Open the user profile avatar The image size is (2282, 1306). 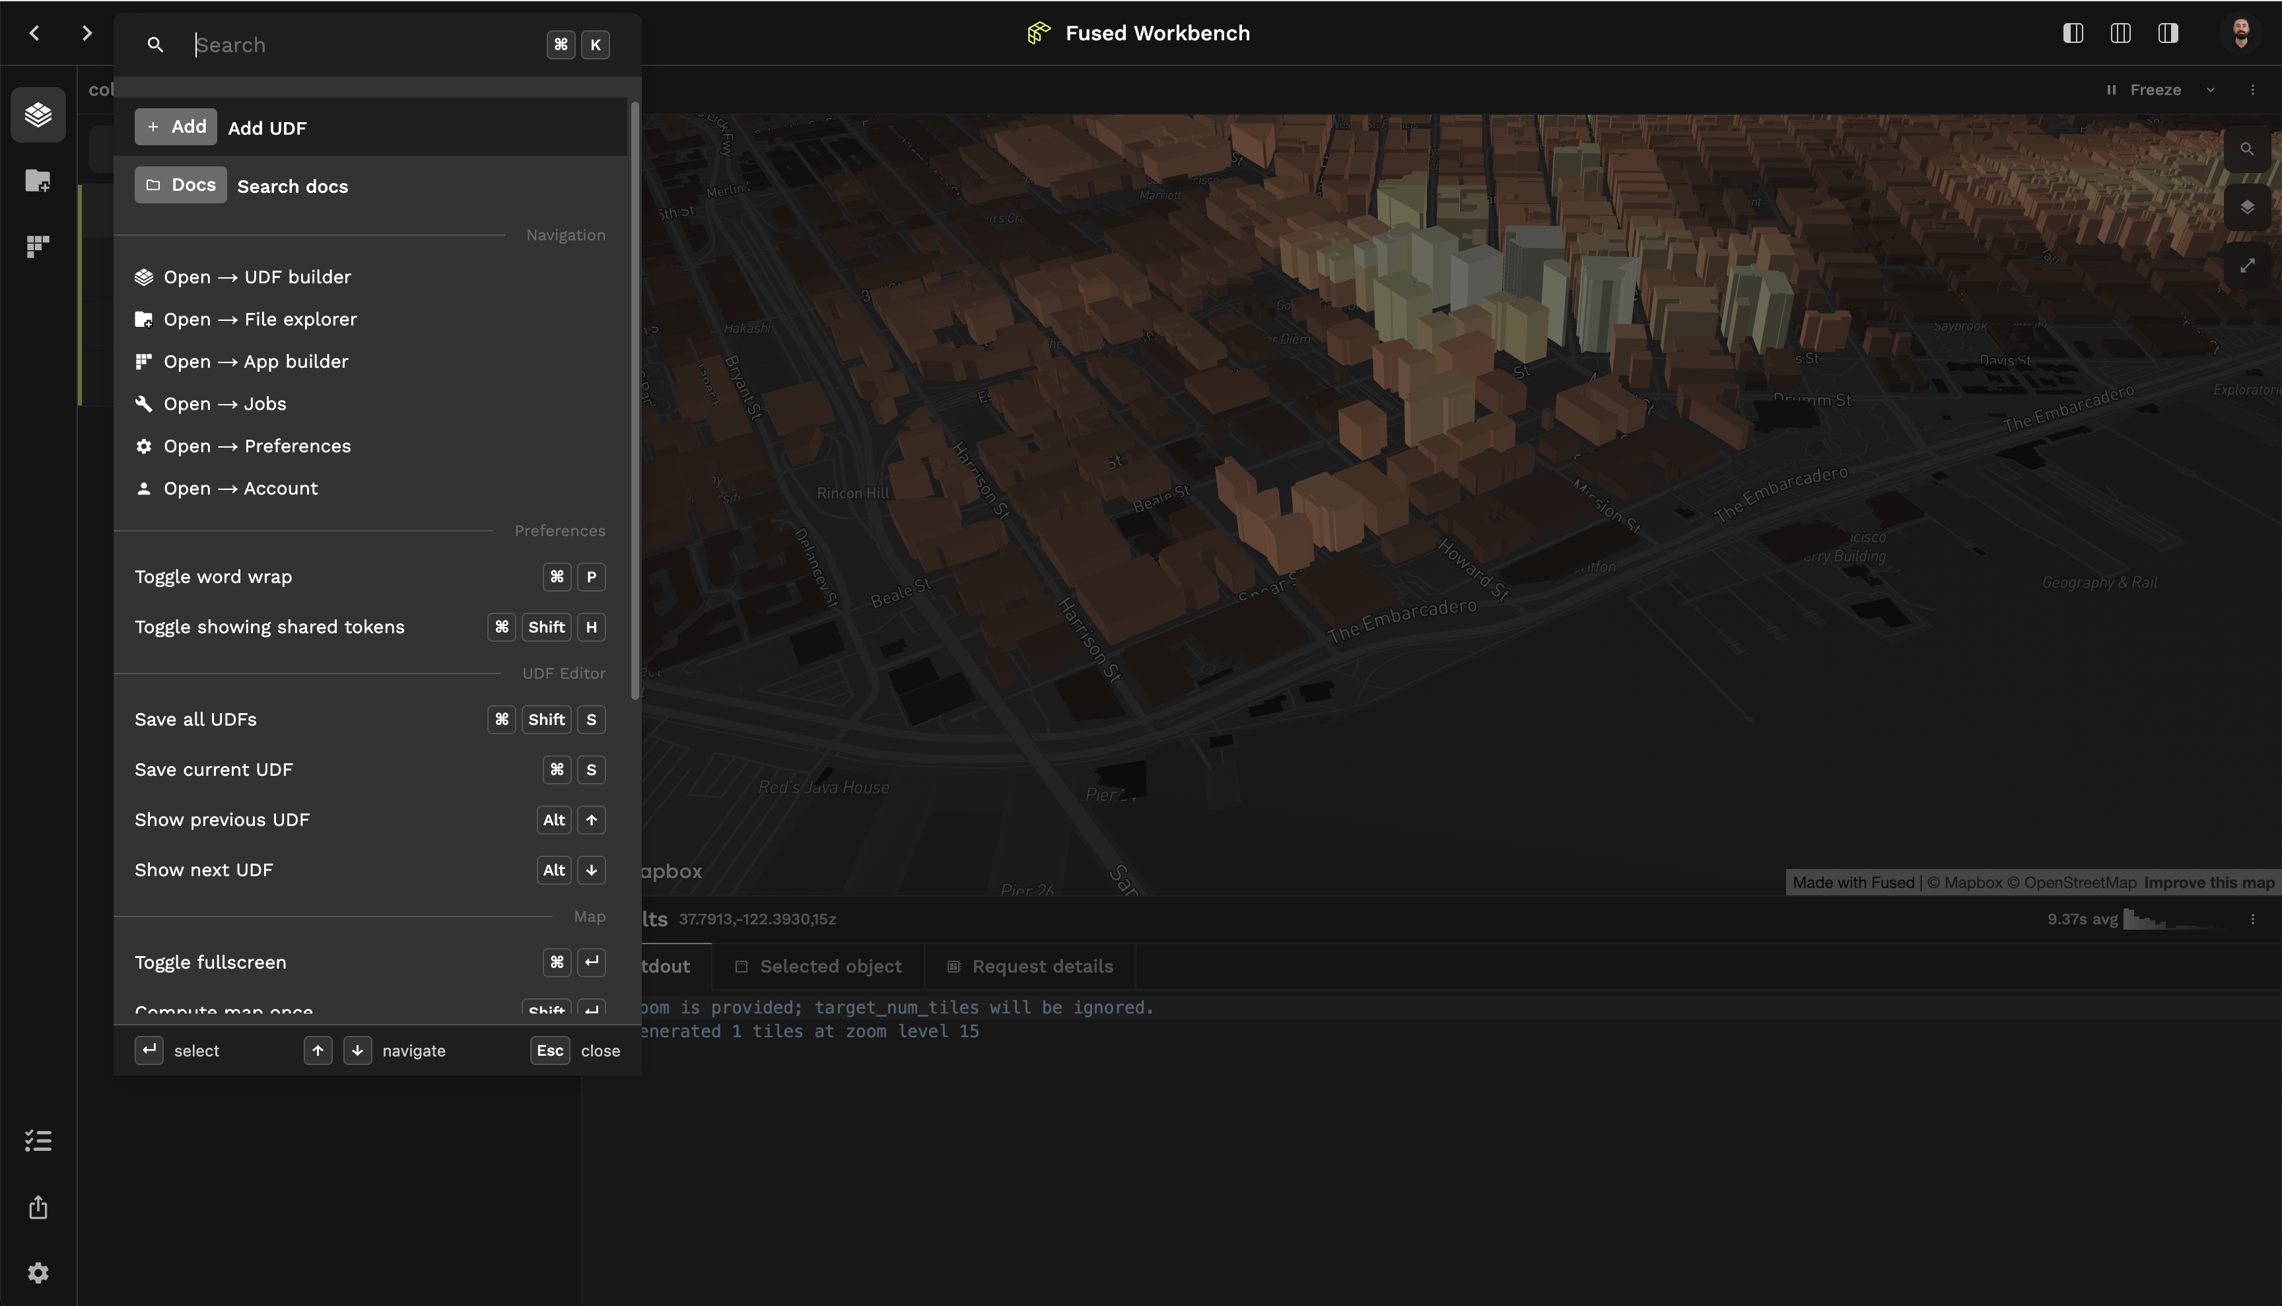pos(2241,33)
